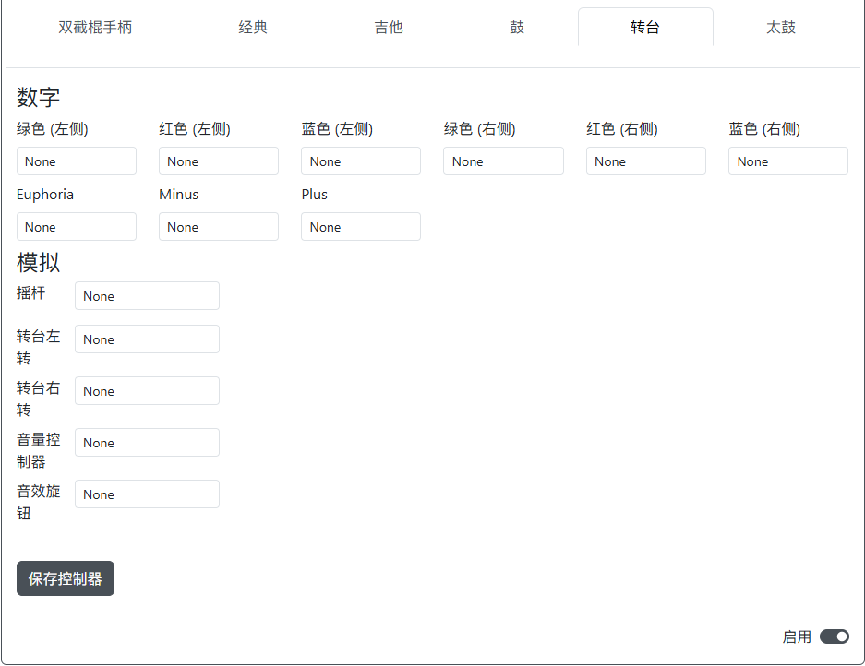Click the 红色 (右侧) input field
This screenshot has width=865, height=666.
click(x=645, y=161)
